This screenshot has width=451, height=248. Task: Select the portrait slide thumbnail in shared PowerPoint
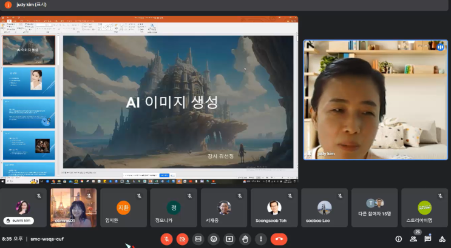click(x=29, y=82)
